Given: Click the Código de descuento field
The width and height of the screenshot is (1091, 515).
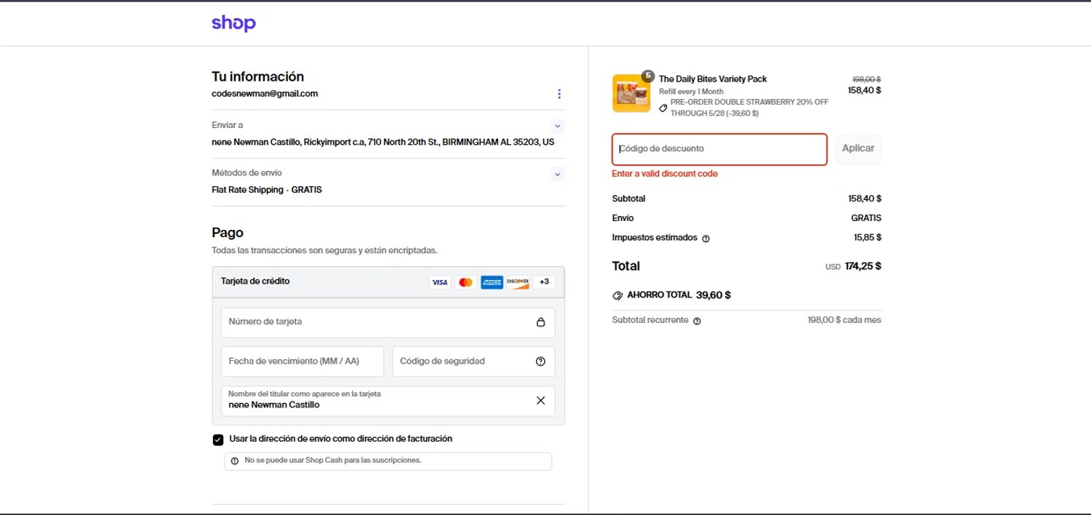Looking at the screenshot, I should 719,149.
